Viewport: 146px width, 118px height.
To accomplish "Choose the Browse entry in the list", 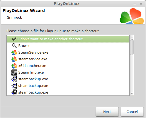I will click(x=68, y=46).
